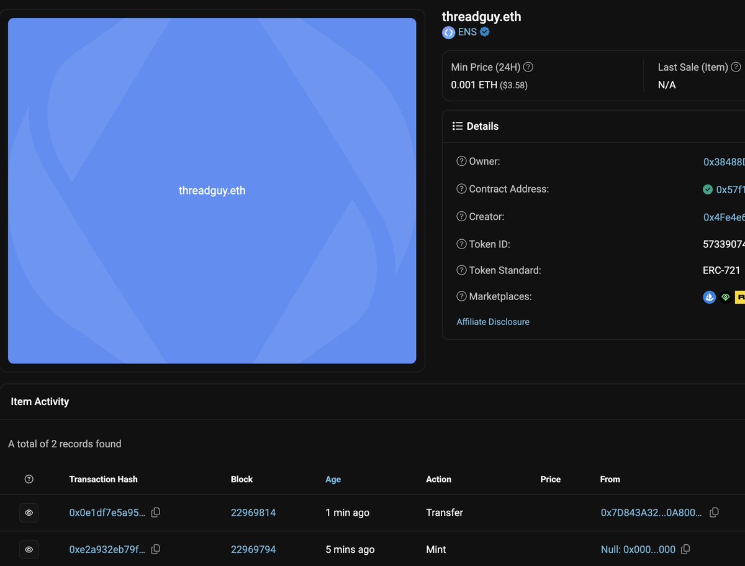
Task: Open transaction 0x0e1df7e5a95...
Action: click(x=107, y=513)
